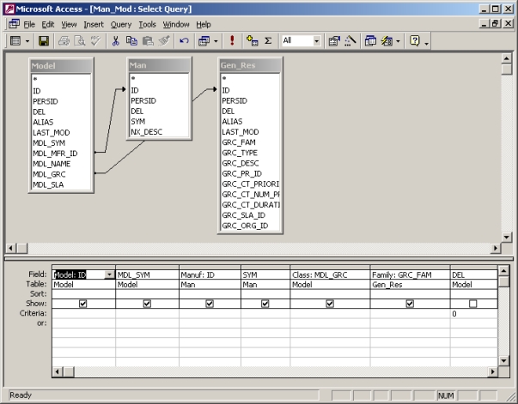
Task: Click the Print toolbar icon
Action: pyautogui.click(x=64, y=41)
